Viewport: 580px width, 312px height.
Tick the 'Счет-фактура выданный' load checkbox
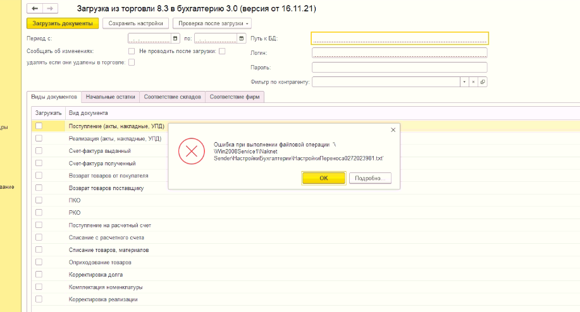[39, 150]
